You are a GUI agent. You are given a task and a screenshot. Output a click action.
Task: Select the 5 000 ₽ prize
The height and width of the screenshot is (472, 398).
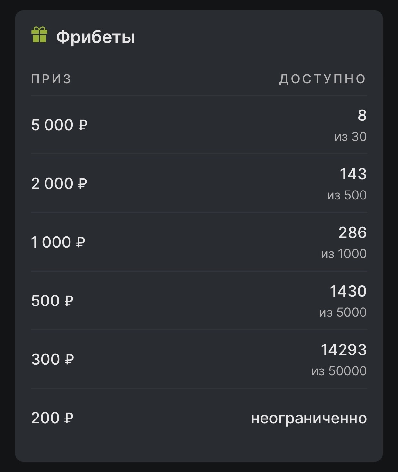tap(59, 125)
